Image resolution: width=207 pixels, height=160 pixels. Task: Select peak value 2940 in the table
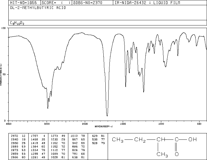point(14,139)
